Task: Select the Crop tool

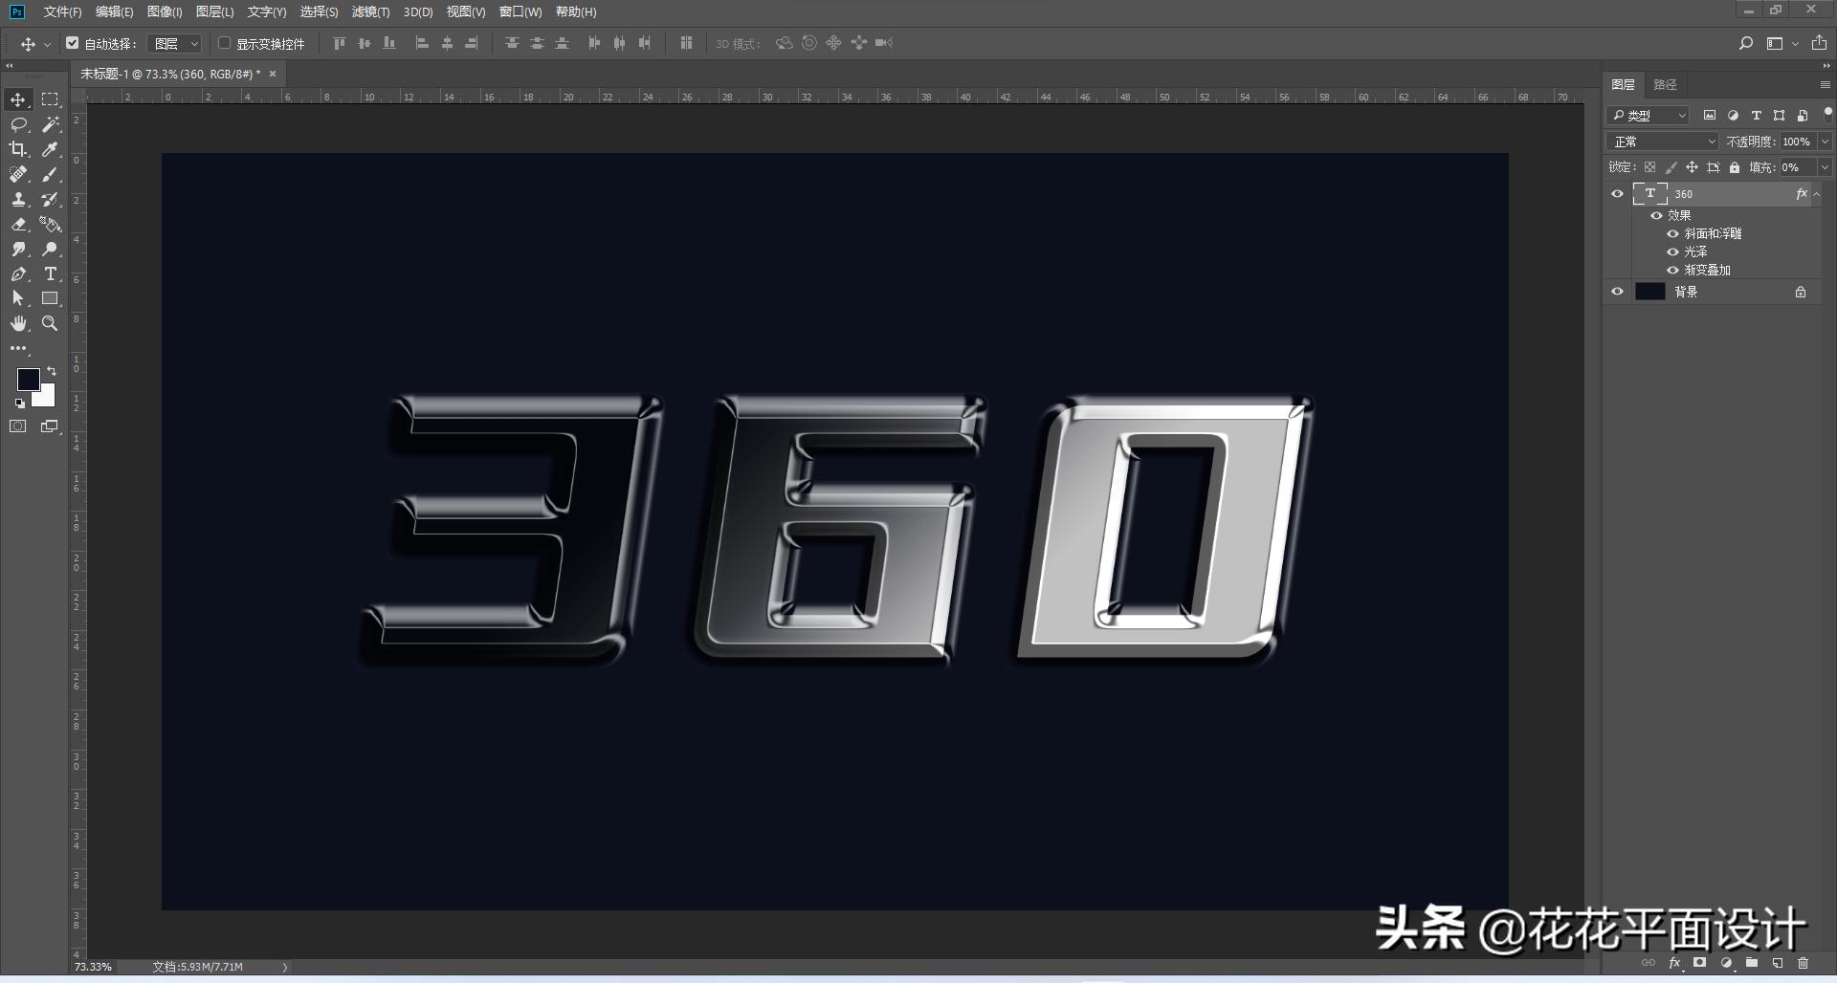Action: click(18, 149)
